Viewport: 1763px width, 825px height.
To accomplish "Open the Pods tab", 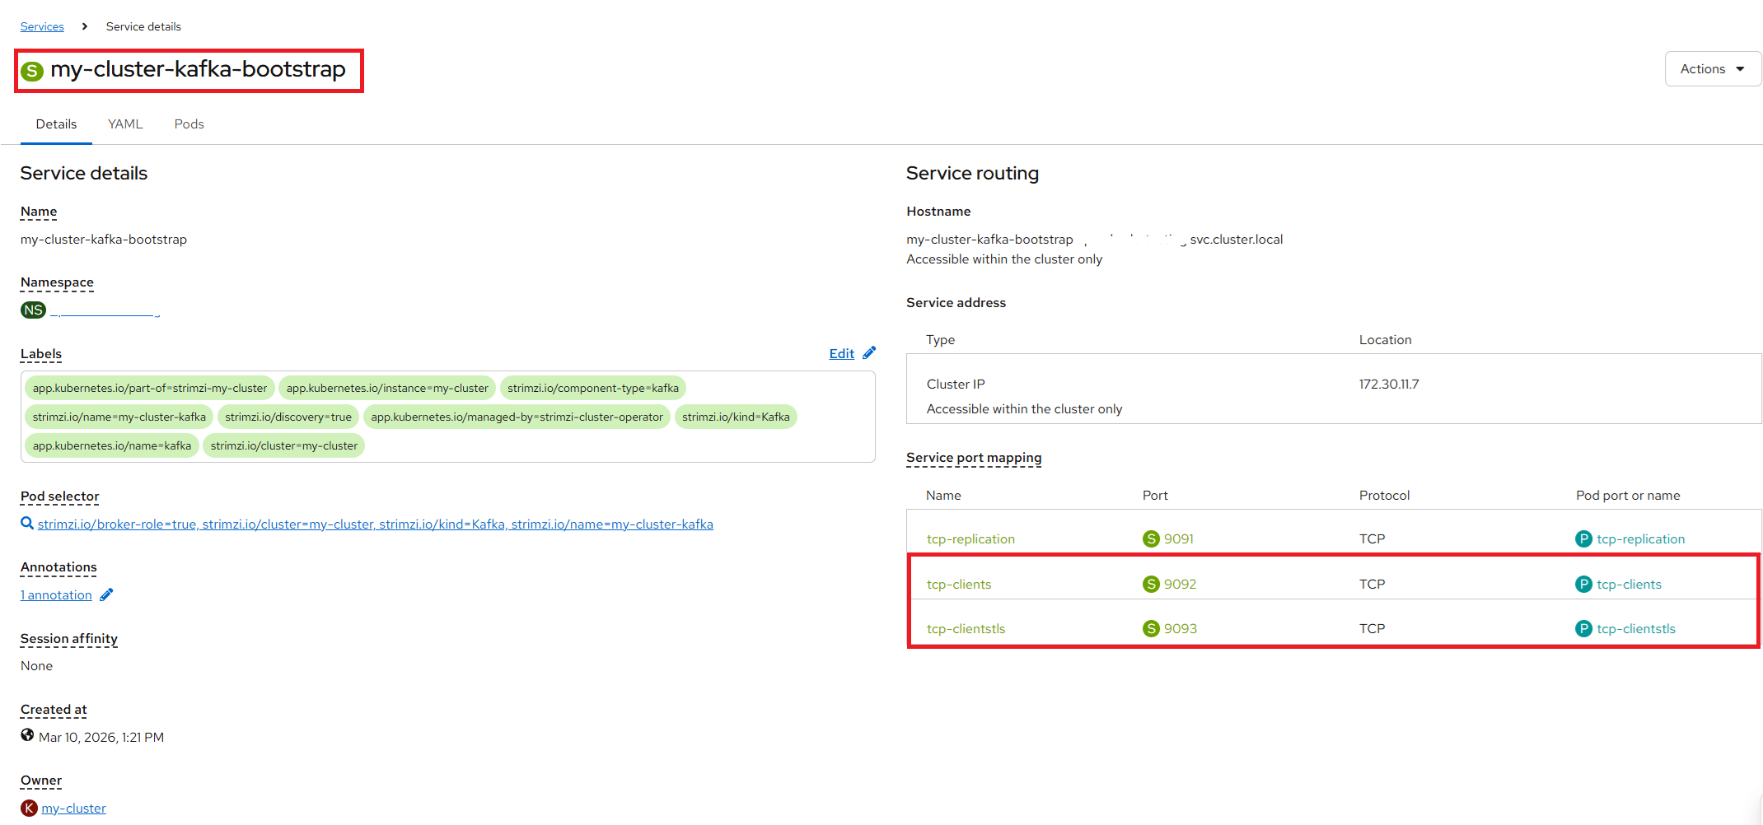I will pyautogui.click(x=189, y=124).
